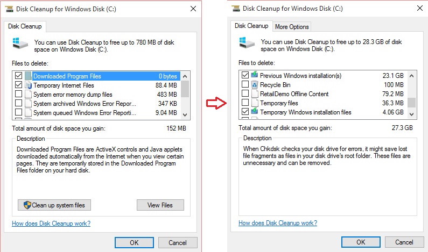428x252 pixels.
Task: Tick the RetailDemo Offline Content checkbox
Action: tap(245, 94)
